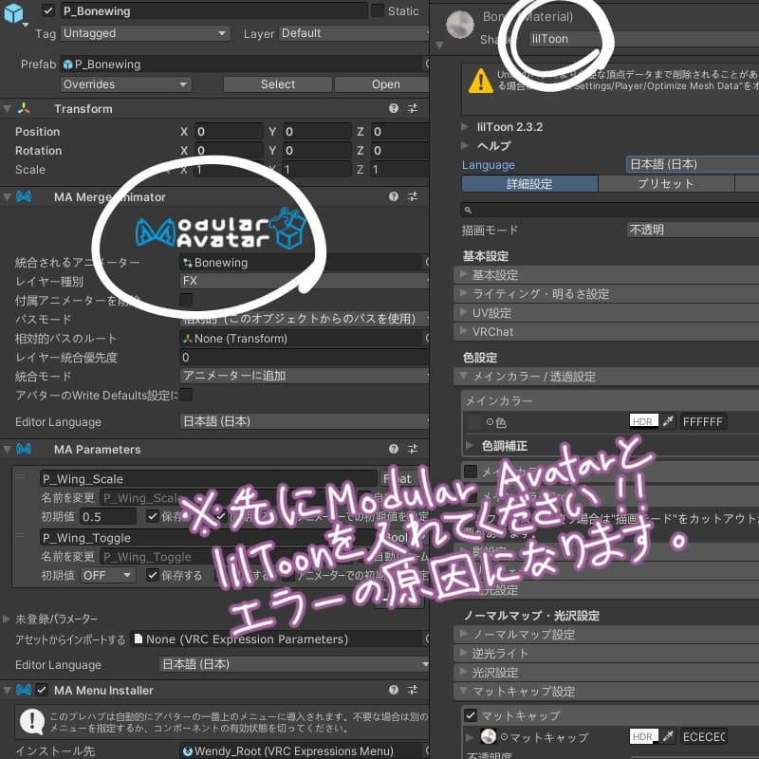Expand the lilToon 2.3.2 foldout
The image size is (759, 759).
pyautogui.click(x=465, y=127)
